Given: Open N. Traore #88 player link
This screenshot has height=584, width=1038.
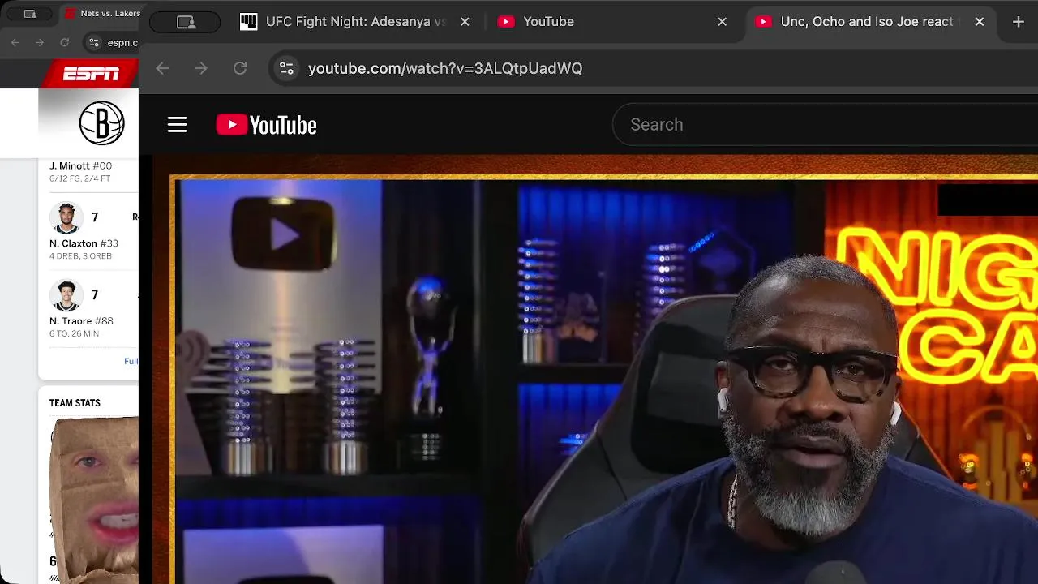Looking at the screenshot, I should (81, 321).
